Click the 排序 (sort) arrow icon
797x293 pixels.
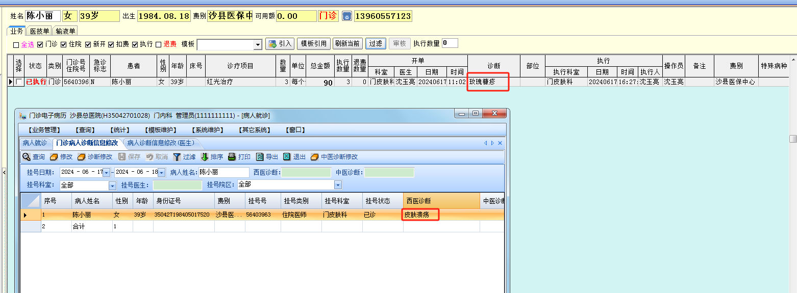click(205, 157)
